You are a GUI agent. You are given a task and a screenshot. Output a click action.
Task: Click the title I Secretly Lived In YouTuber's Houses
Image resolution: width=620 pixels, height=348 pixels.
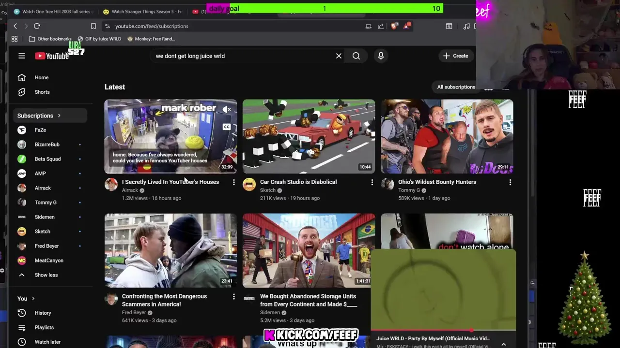[x=170, y=182]
